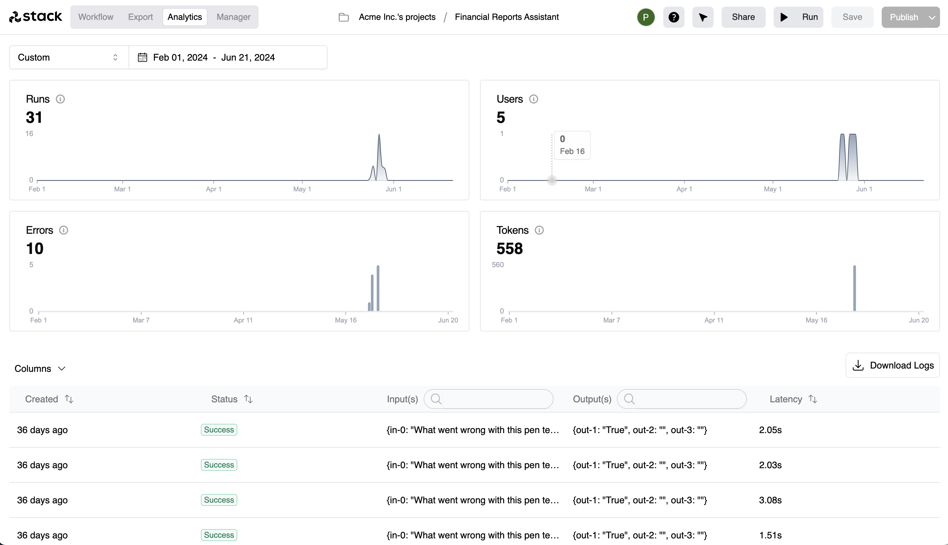Click the Feb 01, 2024 start date
Image resolution: width=948 pixels, height=545 pixels.
coord(180,57)
